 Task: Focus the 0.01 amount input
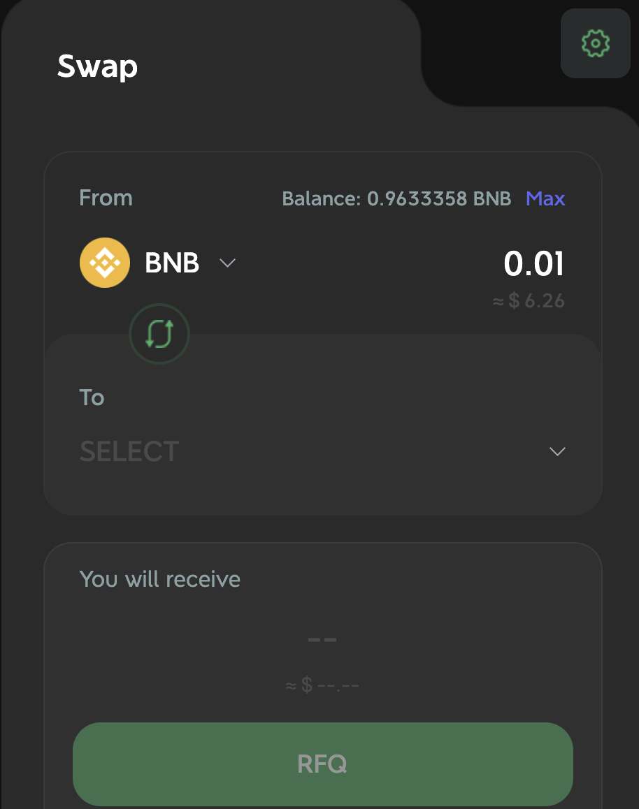point(533,263)
